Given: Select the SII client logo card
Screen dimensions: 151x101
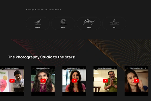Looking at the screenshot, I should (x=114, y=23).
